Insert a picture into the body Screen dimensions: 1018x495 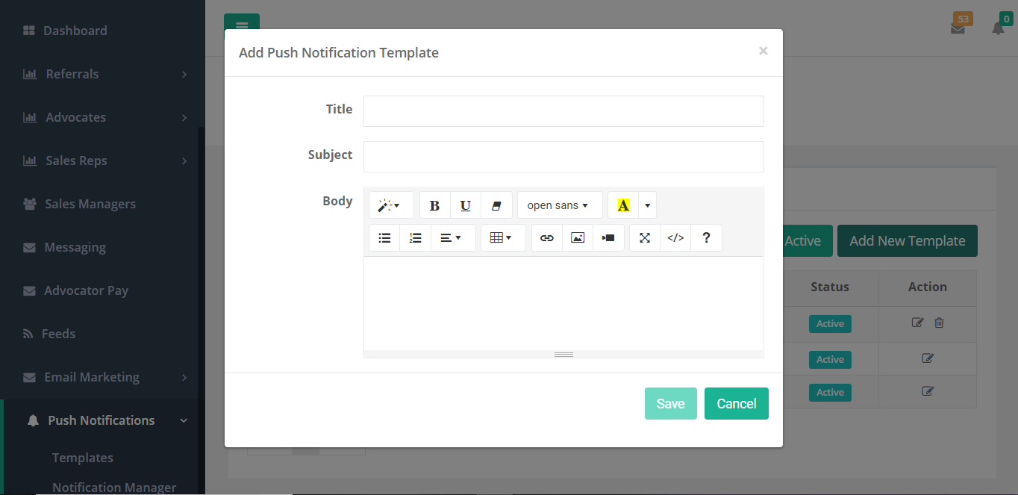pos(578,238)
